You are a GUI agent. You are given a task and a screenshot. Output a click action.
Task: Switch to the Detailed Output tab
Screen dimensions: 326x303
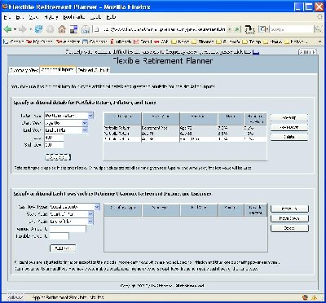[93, 70]
